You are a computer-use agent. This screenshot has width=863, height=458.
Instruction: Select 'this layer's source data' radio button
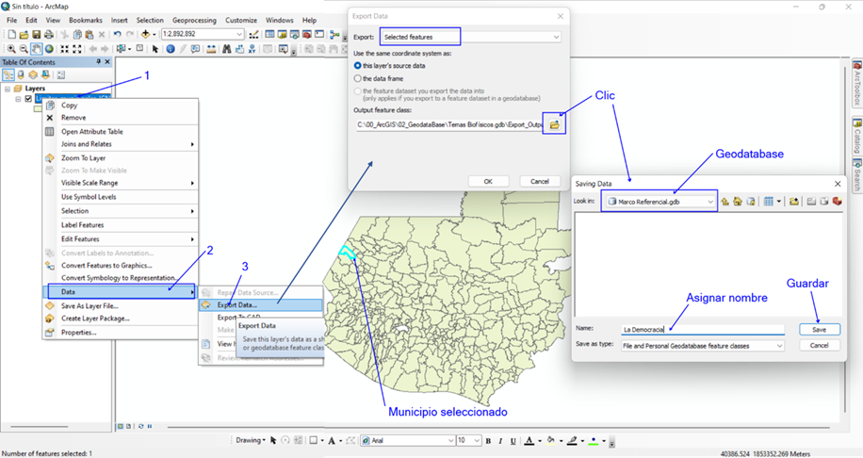358,66
